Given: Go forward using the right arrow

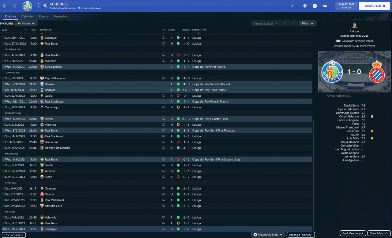Looking at the screenshot, I should (14, 6).
